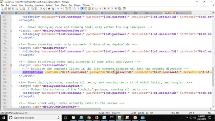Click the green Redo arrow icon
Image resolution: width=215 pixels, height=121 pixels.
click(44, 8)
